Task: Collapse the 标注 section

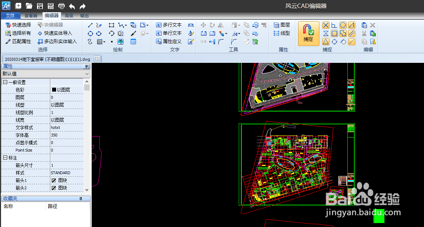Action: 5,158
